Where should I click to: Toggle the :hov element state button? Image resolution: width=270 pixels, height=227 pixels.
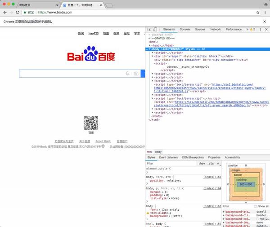click(x=202, y=163)
